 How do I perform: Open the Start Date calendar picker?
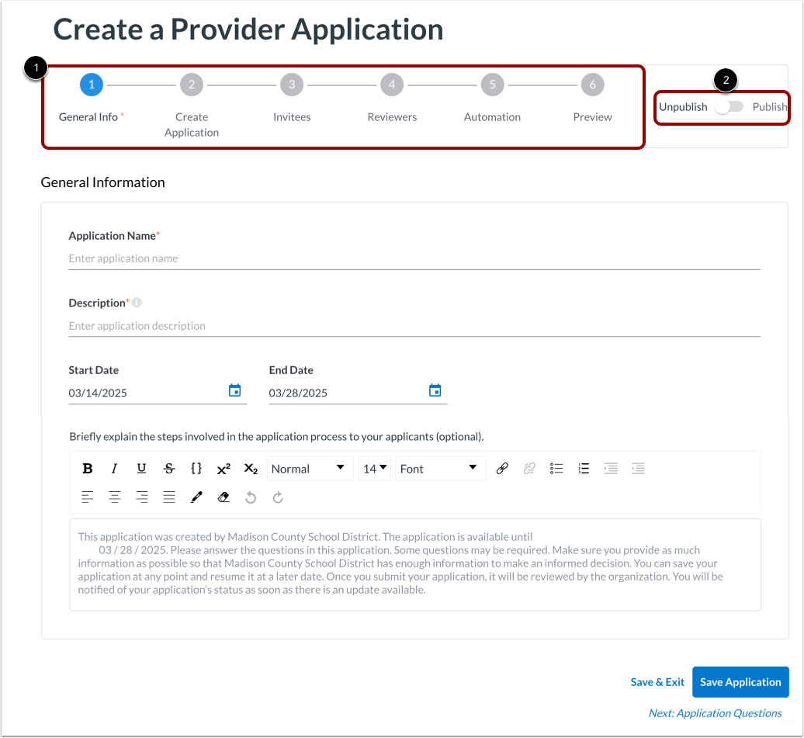[234, 390]
